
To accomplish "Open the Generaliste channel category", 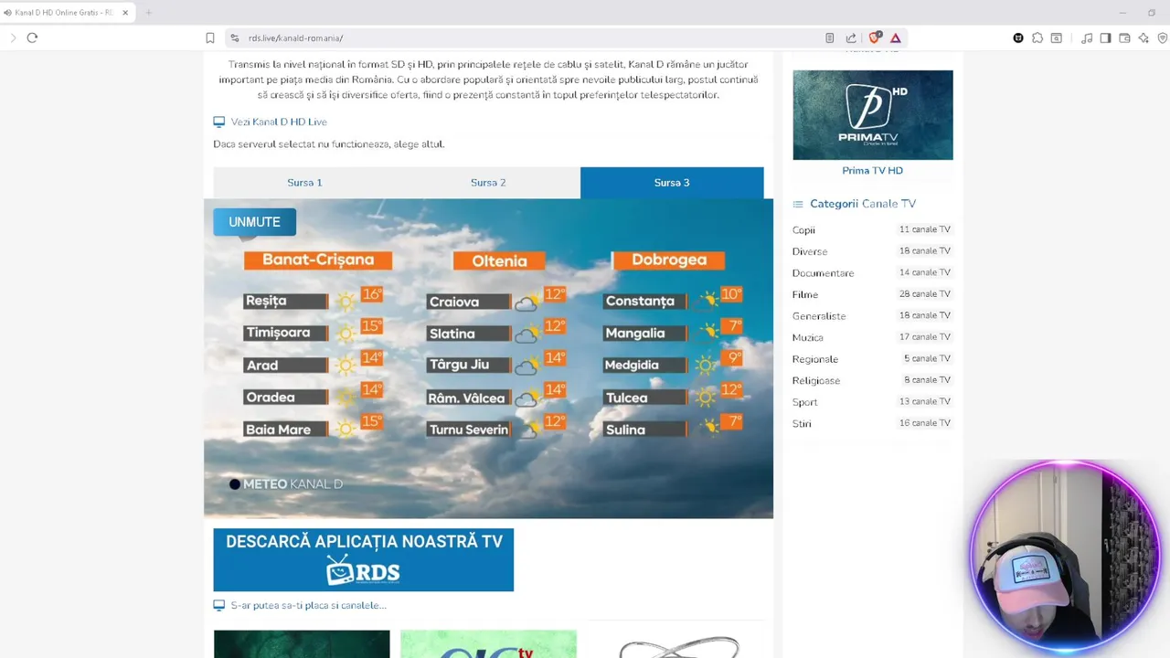I will (x=819, y=316).
